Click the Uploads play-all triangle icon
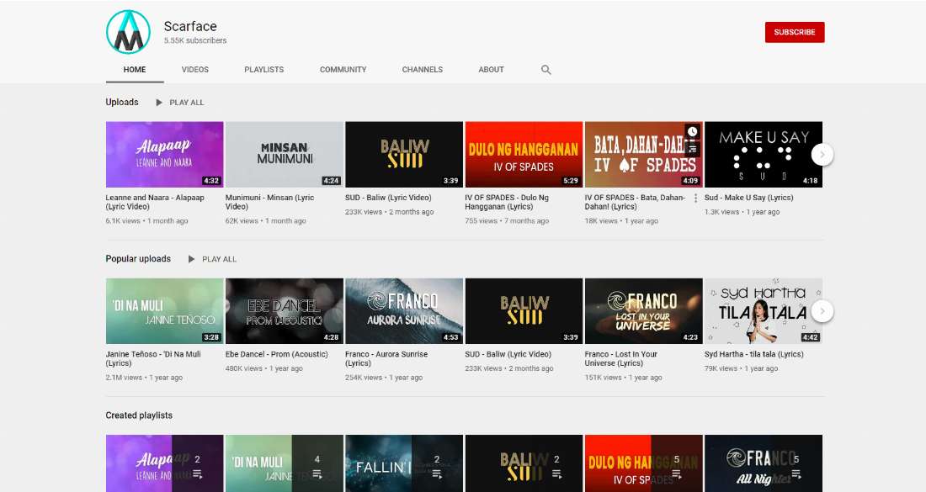This screenshot has width=926, height=492. [159, 103]
